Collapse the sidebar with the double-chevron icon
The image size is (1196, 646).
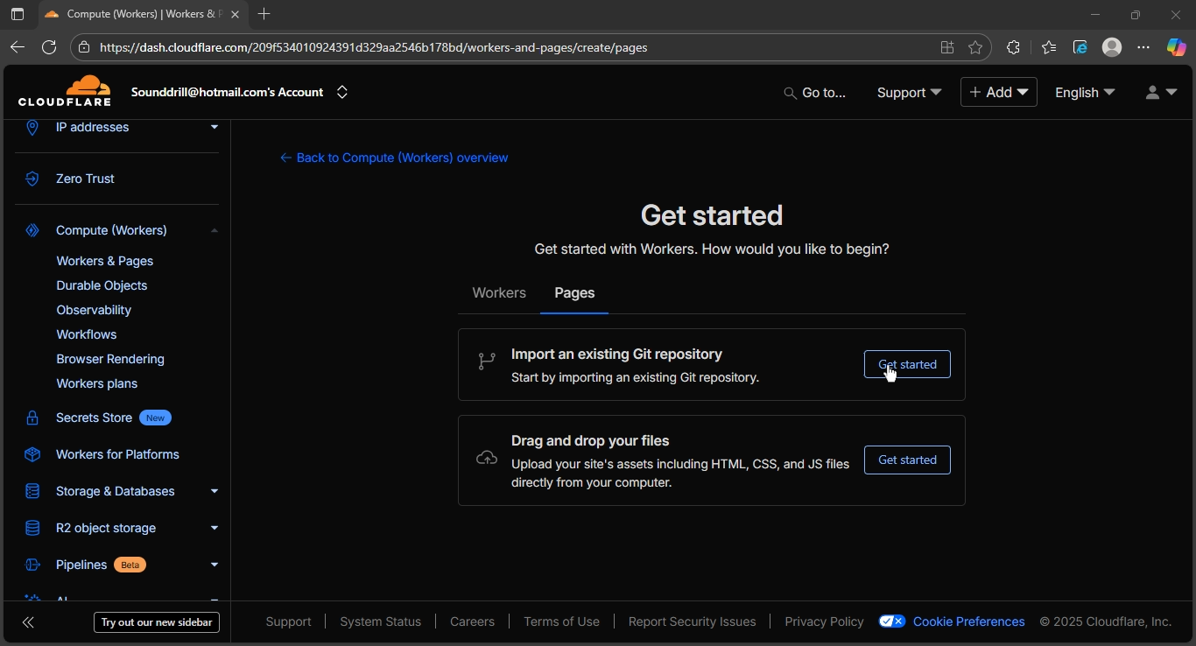point(28,621)
